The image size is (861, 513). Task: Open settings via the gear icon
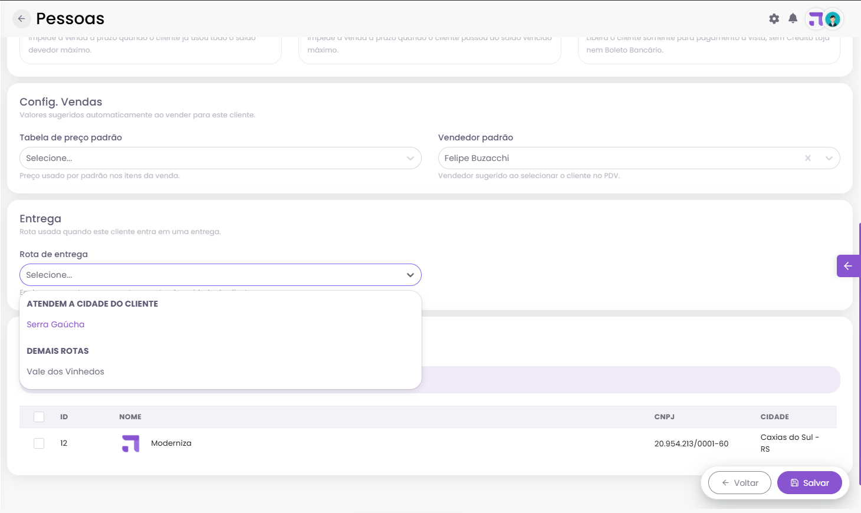point(774,19)
